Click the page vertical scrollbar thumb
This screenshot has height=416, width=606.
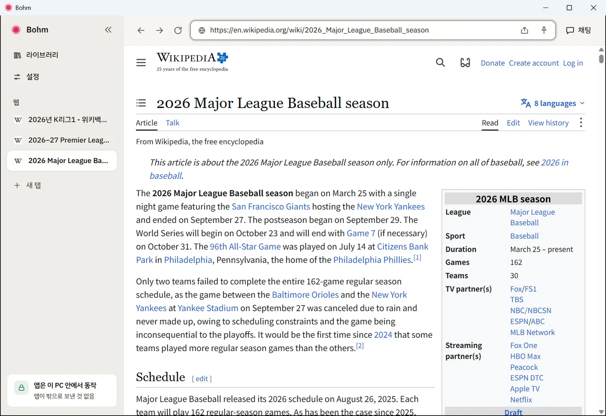(x=601, y=59)
